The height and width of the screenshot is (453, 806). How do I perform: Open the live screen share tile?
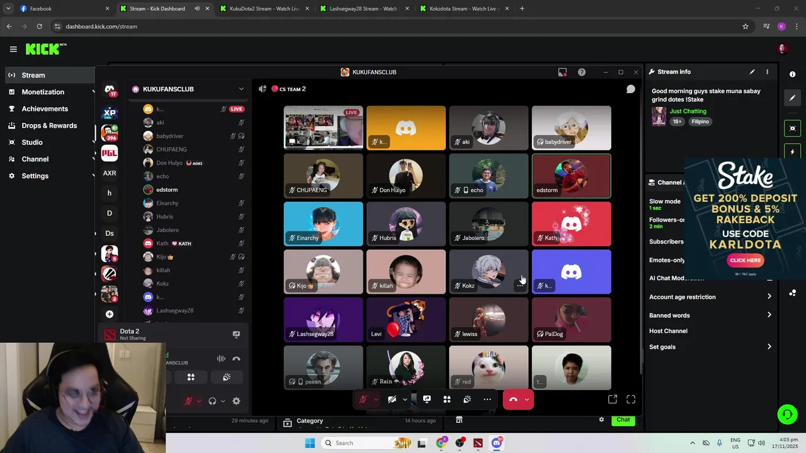[x=323, y=128]
